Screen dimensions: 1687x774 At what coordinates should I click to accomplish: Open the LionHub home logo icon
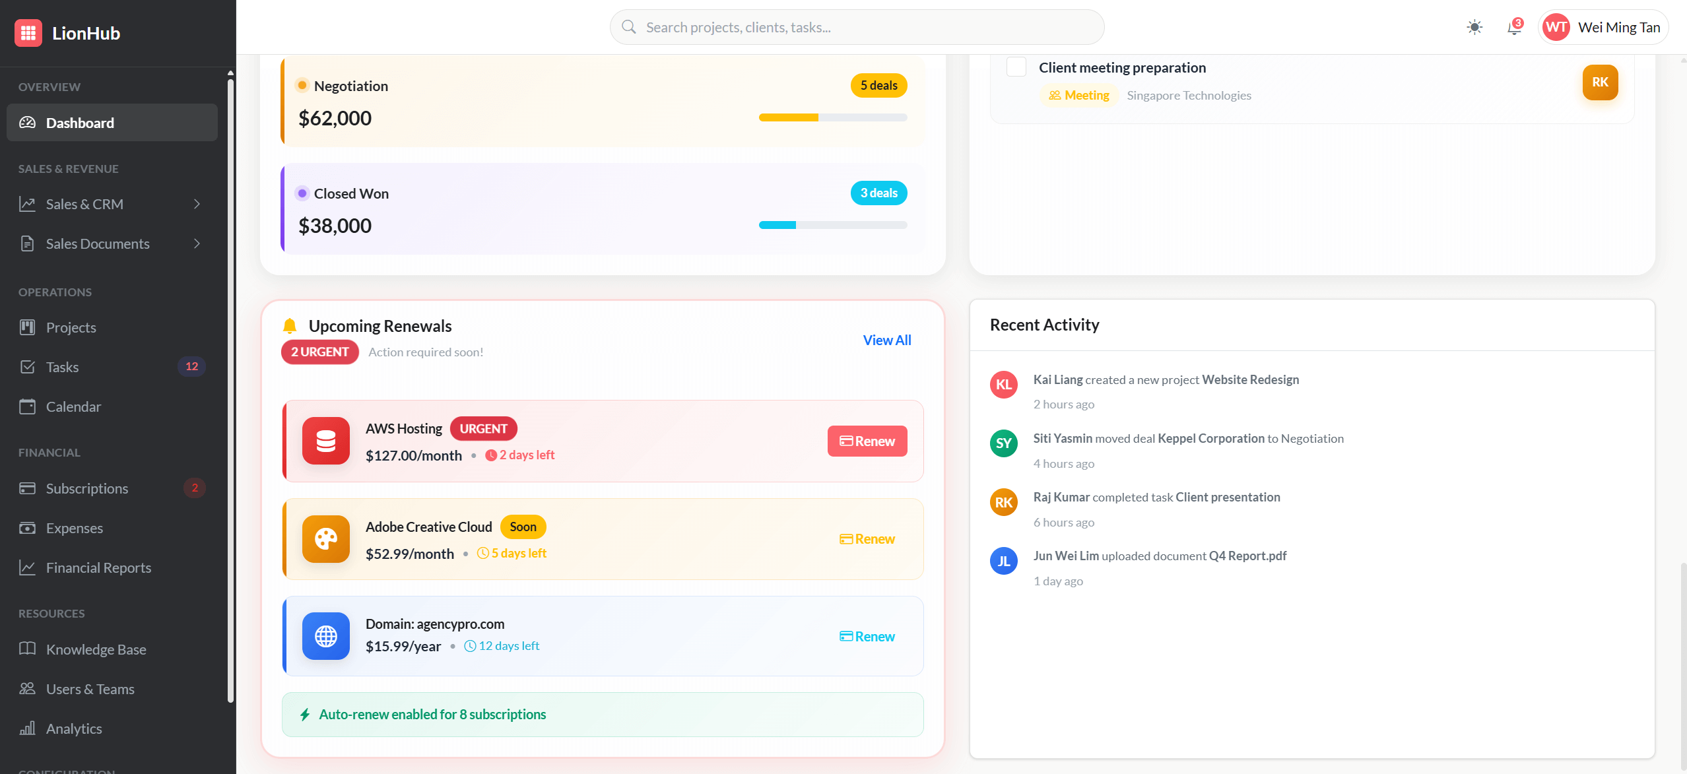tap(28, 33)
